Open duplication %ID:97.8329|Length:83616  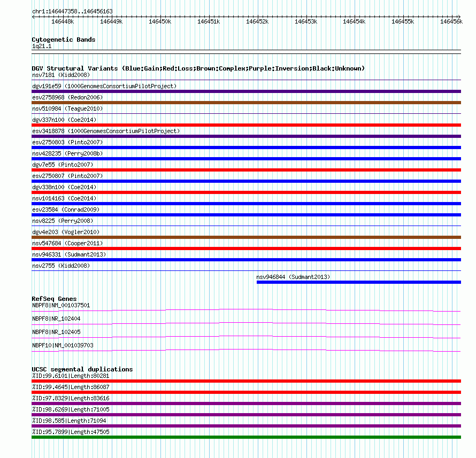pyautogui.click(x=71, y=398)
